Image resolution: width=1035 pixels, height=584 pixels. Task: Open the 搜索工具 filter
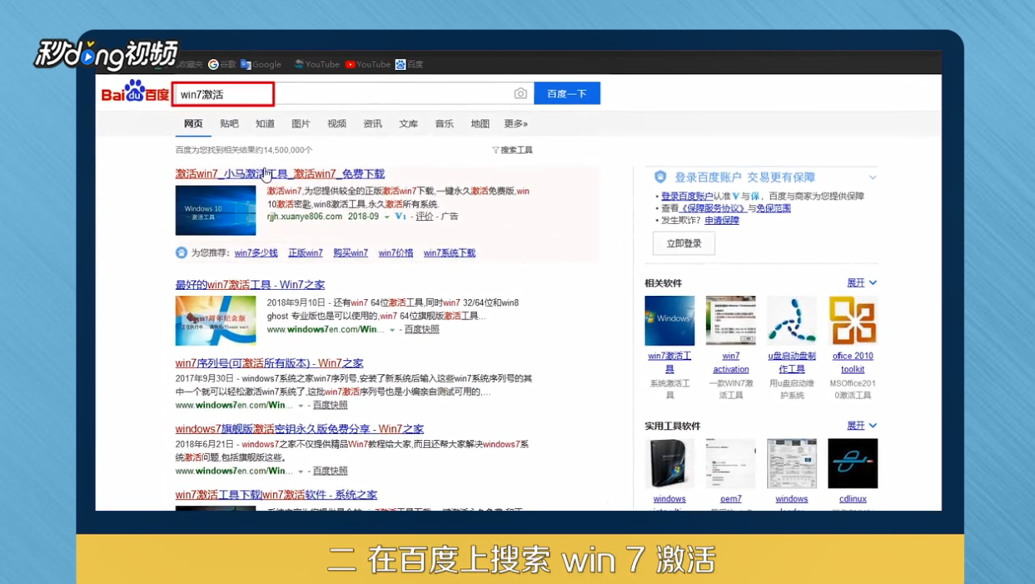[512, 150]
